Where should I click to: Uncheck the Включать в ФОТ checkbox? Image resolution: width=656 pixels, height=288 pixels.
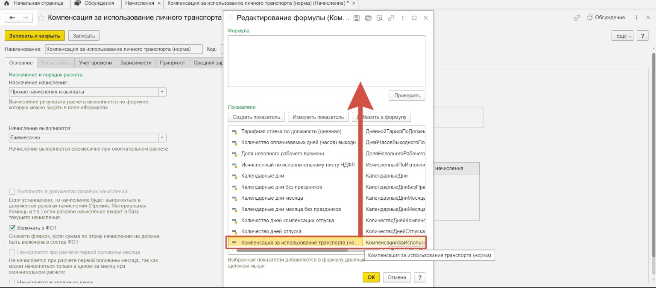click(12, 228)
